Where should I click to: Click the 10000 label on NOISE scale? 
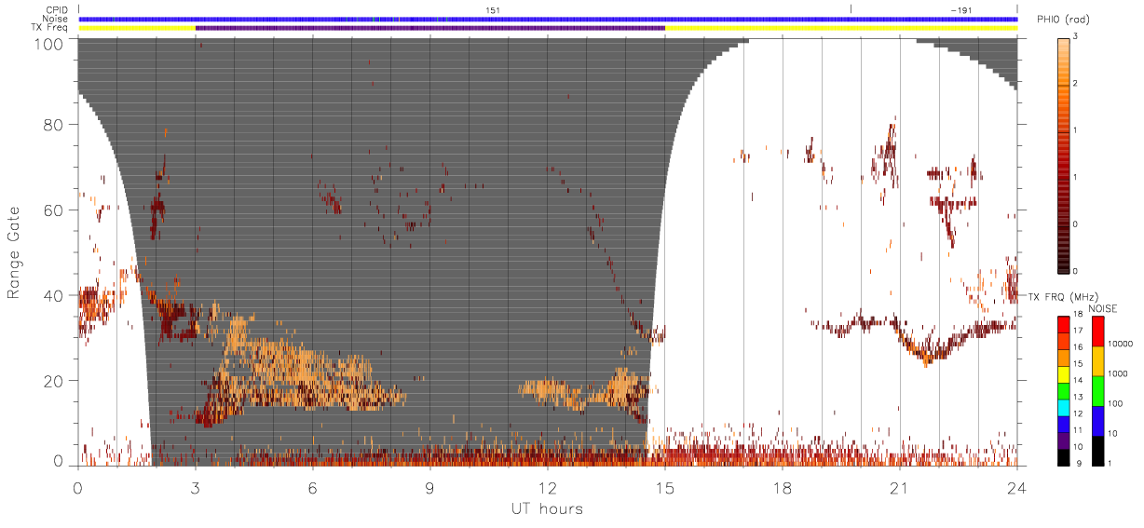(x=1121, y=345)
